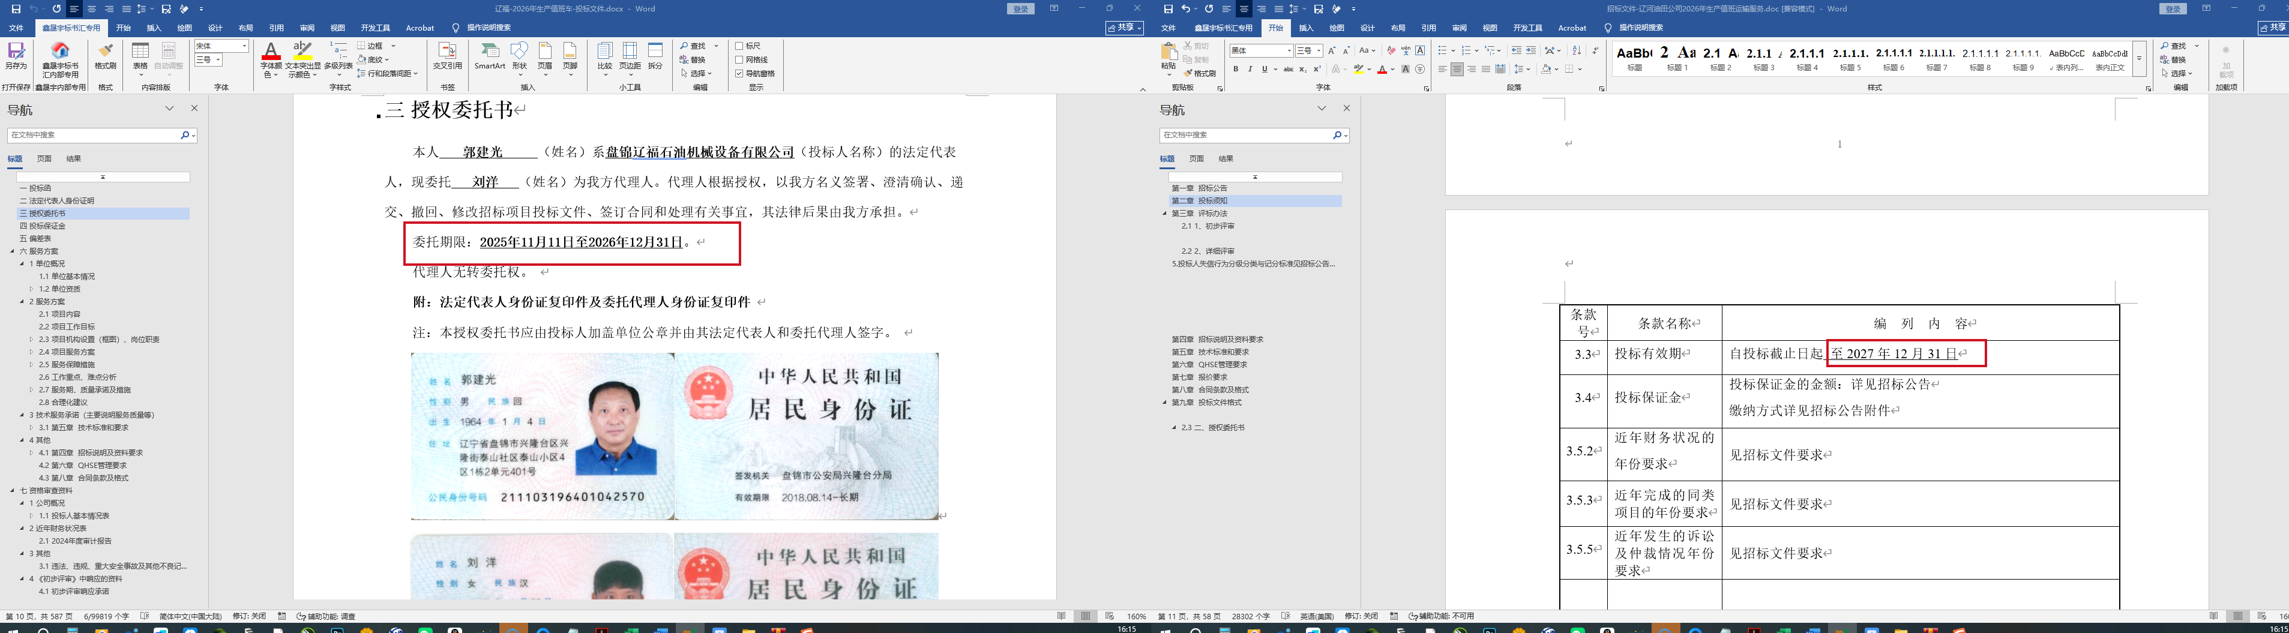Switch to 页面 tab in left navigation pane
The image size is (2289, 633).
coord(44,159)
